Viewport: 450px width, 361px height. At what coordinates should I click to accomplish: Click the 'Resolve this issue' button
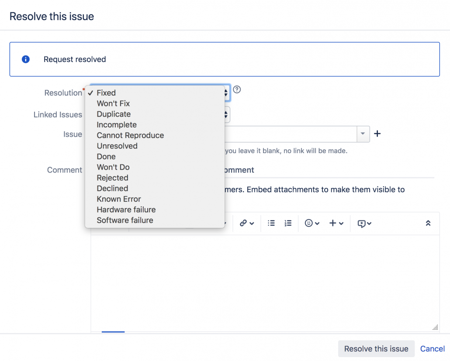(x=376, y=349)
